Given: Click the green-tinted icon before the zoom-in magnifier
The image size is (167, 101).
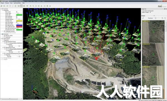Looking at the screenshot, I should click(x=27, y=6).
